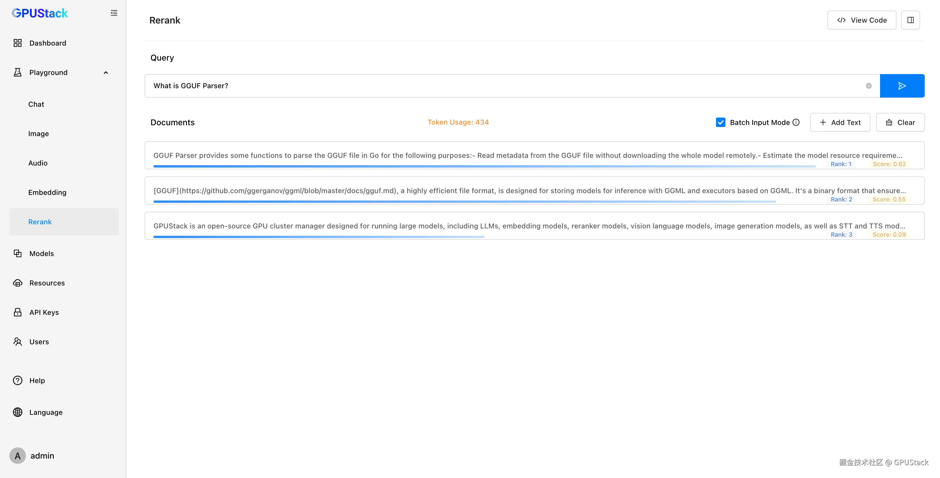Click the Rank 3 score progress bar

[x=319, y=237]
